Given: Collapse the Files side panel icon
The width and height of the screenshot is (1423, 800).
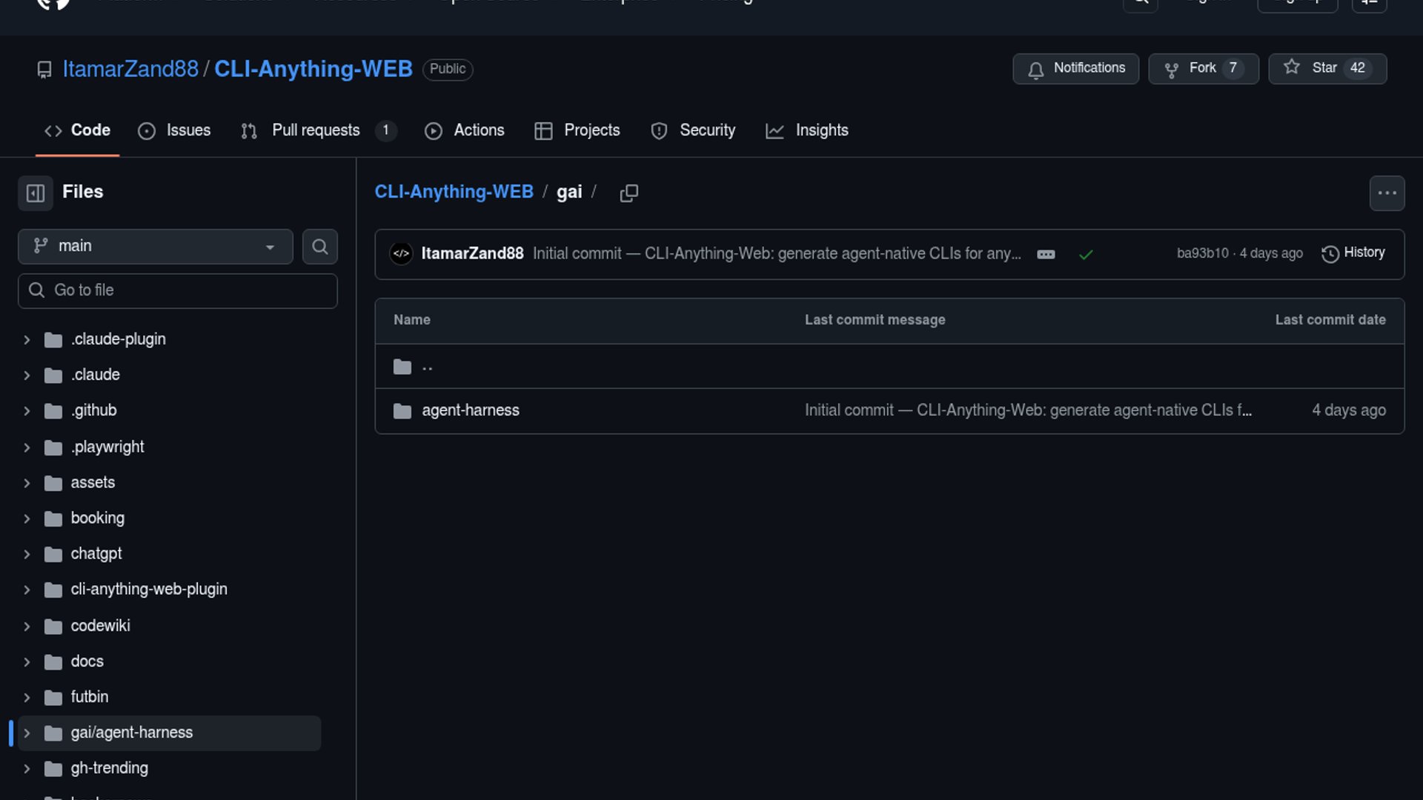Looking at the screenshot, I should [35, 193].
